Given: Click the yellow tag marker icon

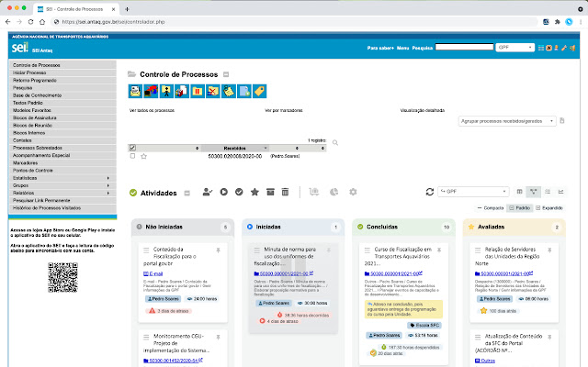Looking at the screenshot, I should click(259, 91).
